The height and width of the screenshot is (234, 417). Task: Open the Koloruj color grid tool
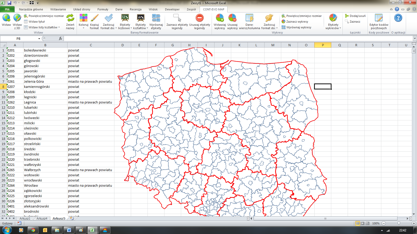click(x=83, y=18)
